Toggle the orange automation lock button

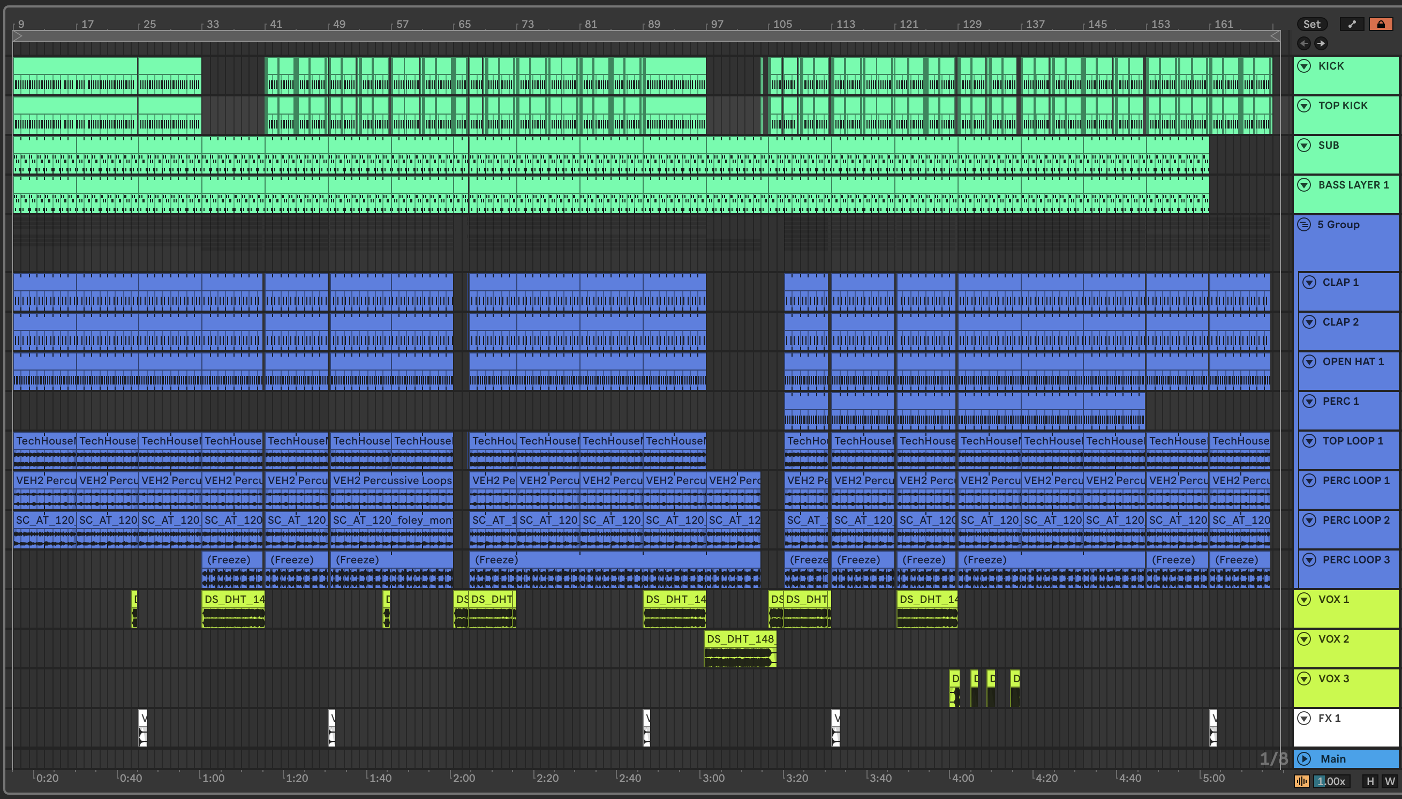point(1380,24)
